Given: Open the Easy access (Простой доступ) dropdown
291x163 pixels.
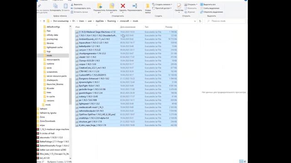Looking at the screenshot, I should tap(162, 8).
